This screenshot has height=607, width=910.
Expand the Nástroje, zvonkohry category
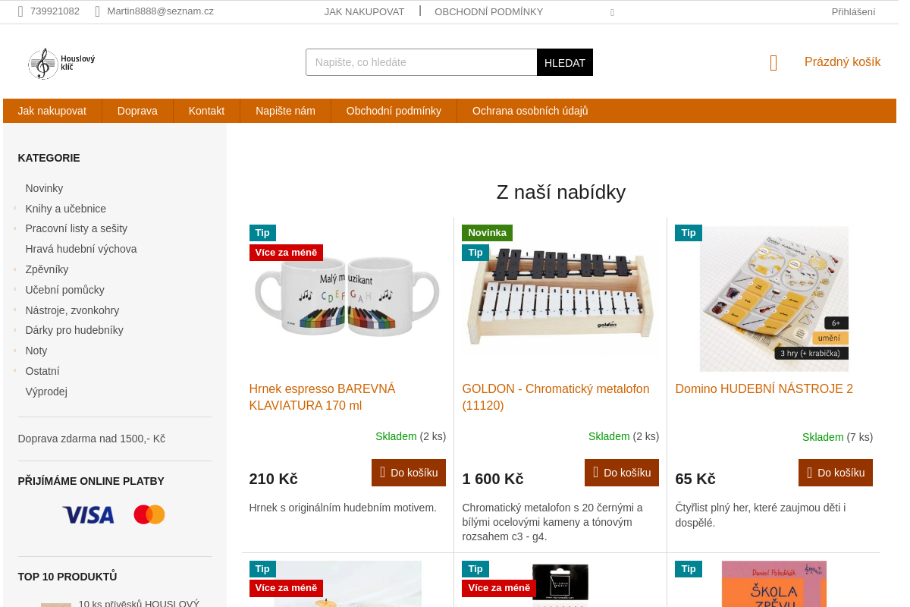[15, 310]
